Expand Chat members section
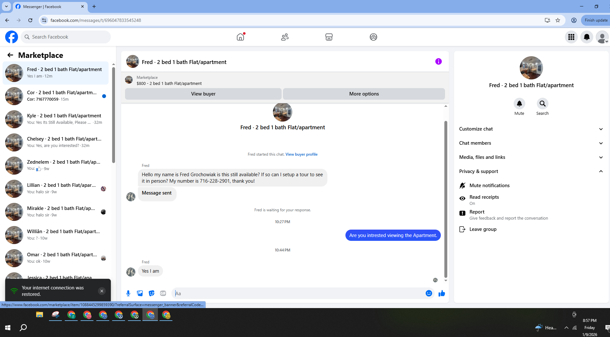Image resolution: width=610 pixels, height=337 pixels. click(x=531, y=143)
